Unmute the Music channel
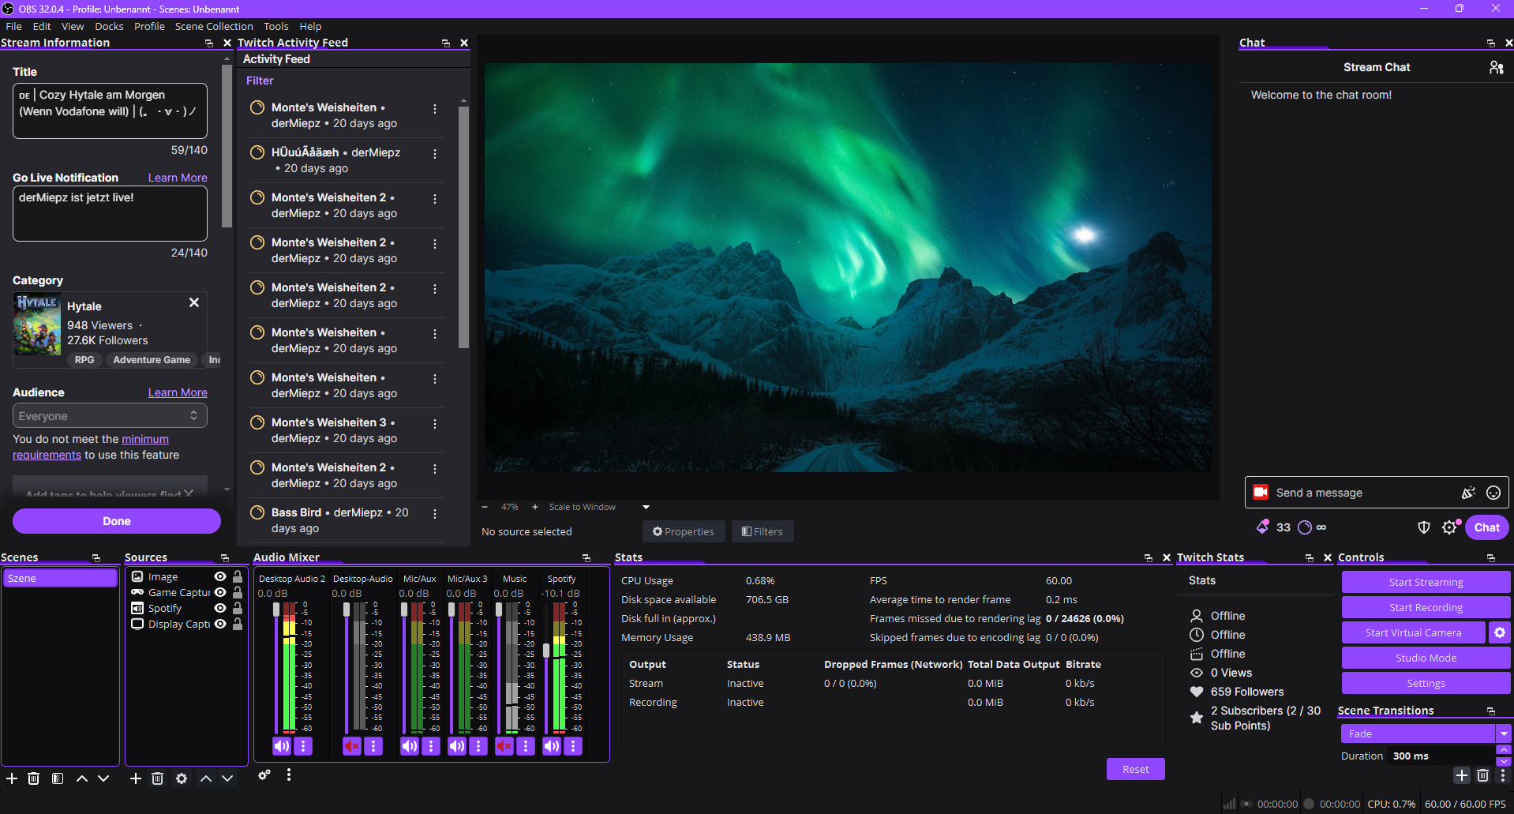This screenshot has width=1514, height=814. pyautogui.click(x=504, y=746)
